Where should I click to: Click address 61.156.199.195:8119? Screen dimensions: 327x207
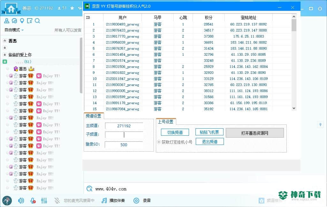(248, 103)
